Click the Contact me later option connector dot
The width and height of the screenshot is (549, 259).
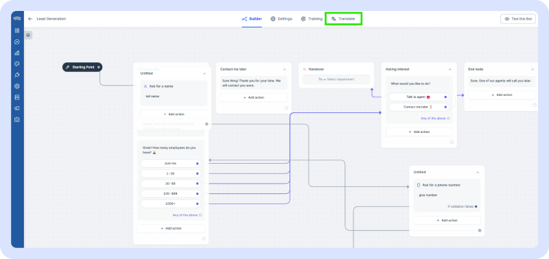(445, 107)
